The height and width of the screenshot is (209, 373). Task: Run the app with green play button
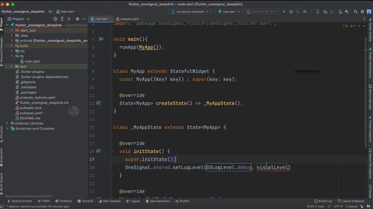284,12
